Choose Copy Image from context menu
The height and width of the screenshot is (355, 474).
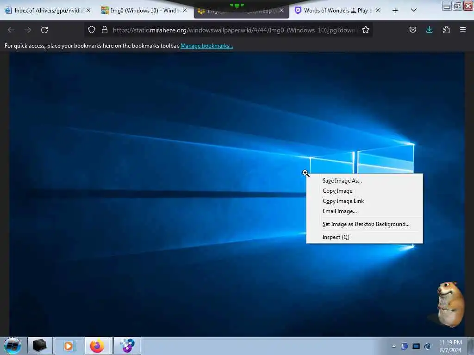pyautogui.click(x=364, y=191)
